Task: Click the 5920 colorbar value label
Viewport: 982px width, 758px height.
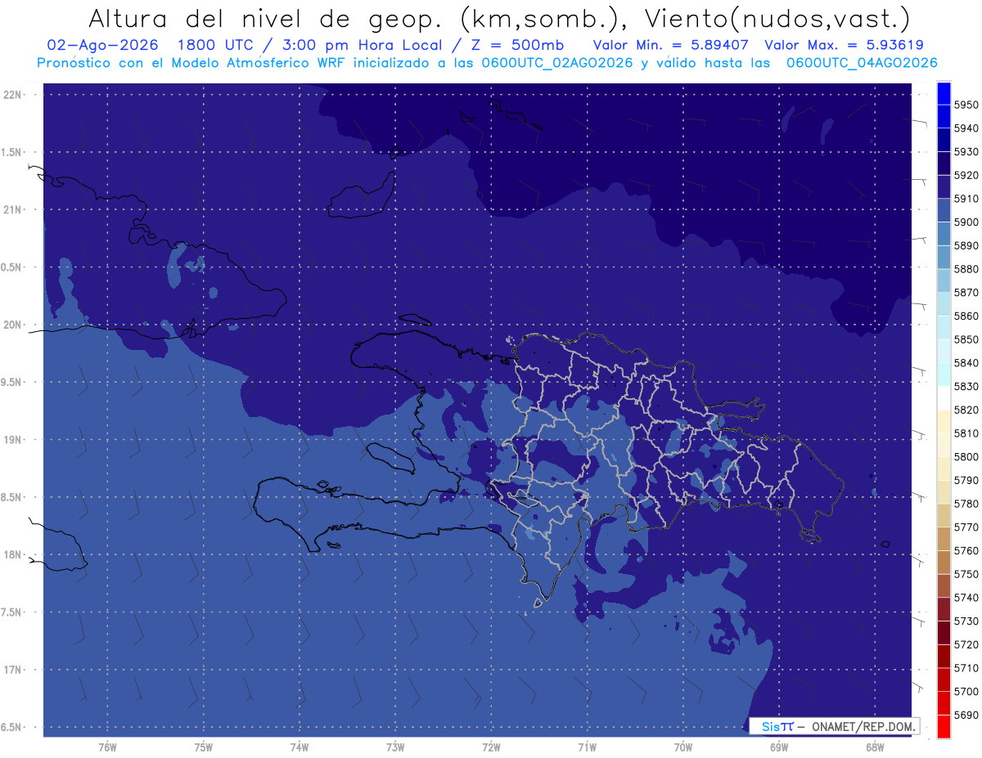Action: point(966,175)
